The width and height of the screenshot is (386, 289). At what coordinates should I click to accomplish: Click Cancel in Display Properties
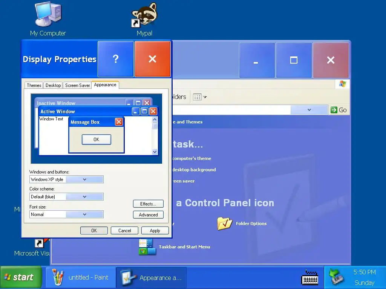pyautogui.click(x=124, y=231)
